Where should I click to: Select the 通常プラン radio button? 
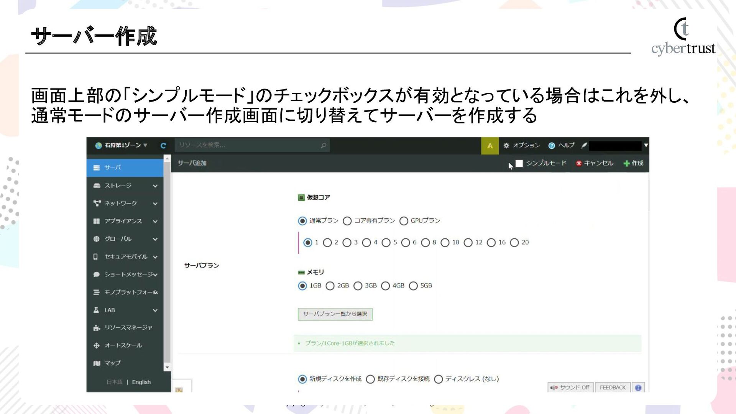pos(302,221)
